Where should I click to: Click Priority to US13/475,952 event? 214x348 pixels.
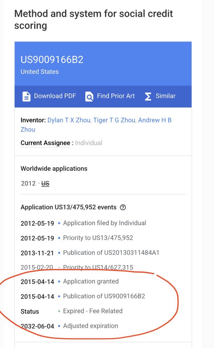(x=98, y=238)
